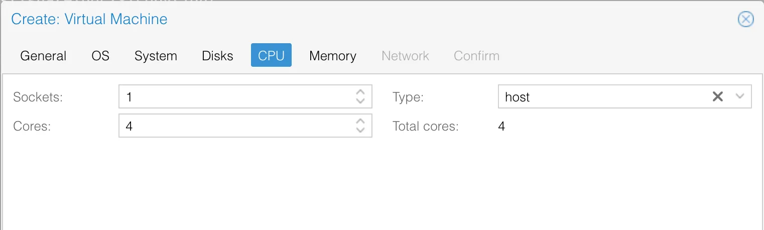Image resolution: width=764 pixels, height=230 pixels.
Task: Click the Total cores value
Action: 501,126
